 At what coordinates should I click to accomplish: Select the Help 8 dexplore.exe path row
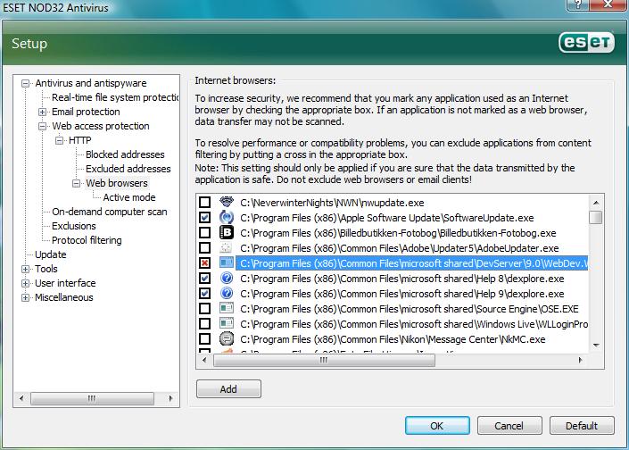402,279
